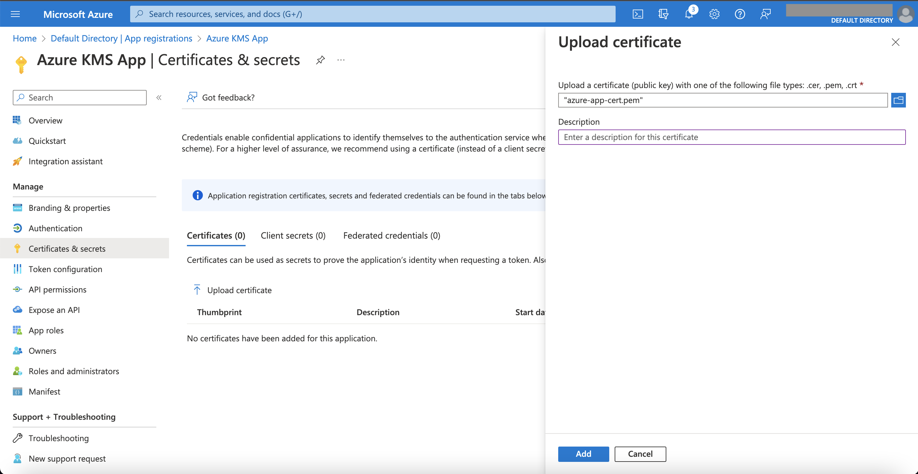Focus the sidebar Search box
This screenshot has width=918, height=474.
pos(79,97)
